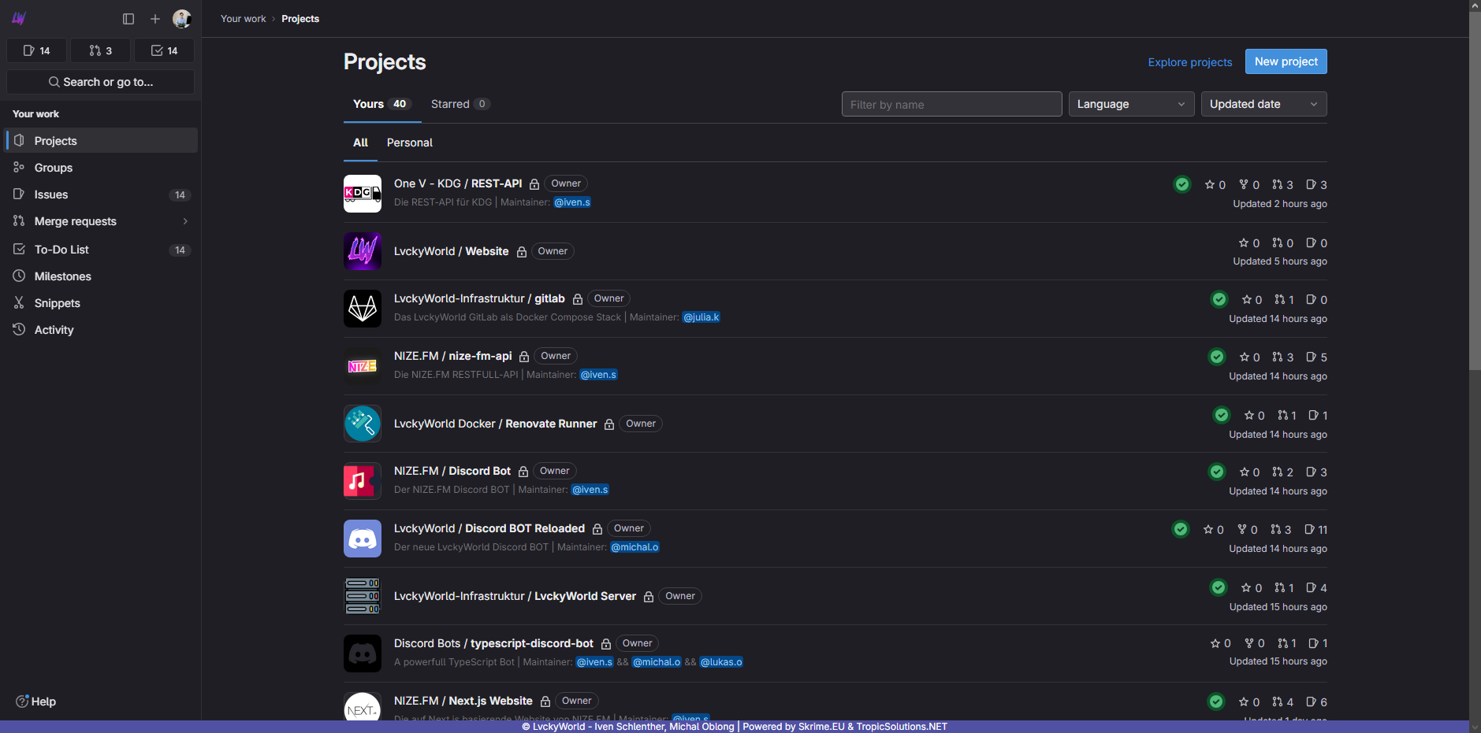Click the sidebar collapse toggle icon

coord(128,19)
